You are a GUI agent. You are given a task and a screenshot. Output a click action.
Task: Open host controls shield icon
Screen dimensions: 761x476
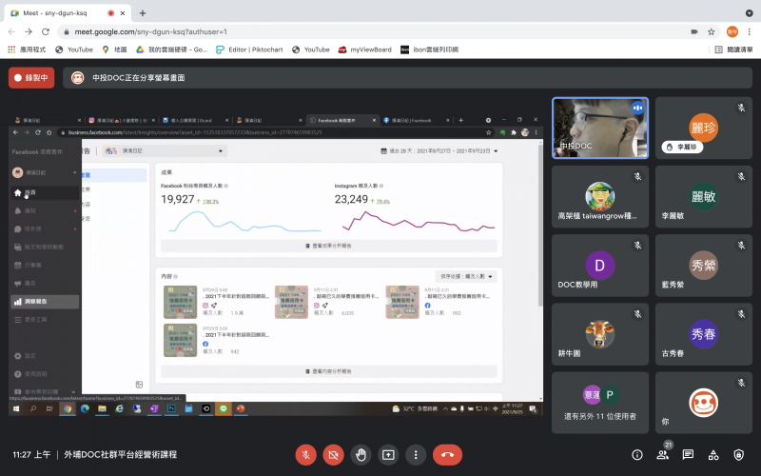pyautogui.click(x=739, y=455)
